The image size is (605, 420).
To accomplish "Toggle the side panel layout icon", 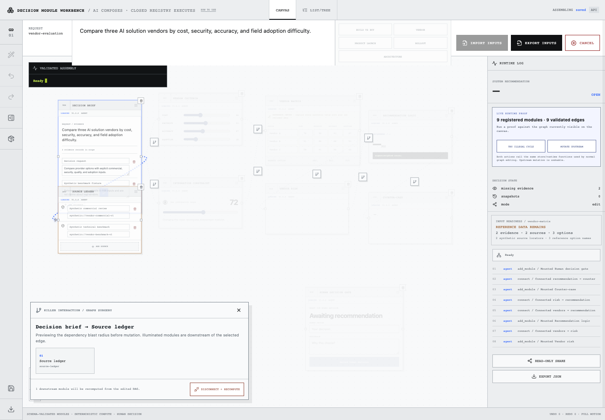I will coord(11,118).
